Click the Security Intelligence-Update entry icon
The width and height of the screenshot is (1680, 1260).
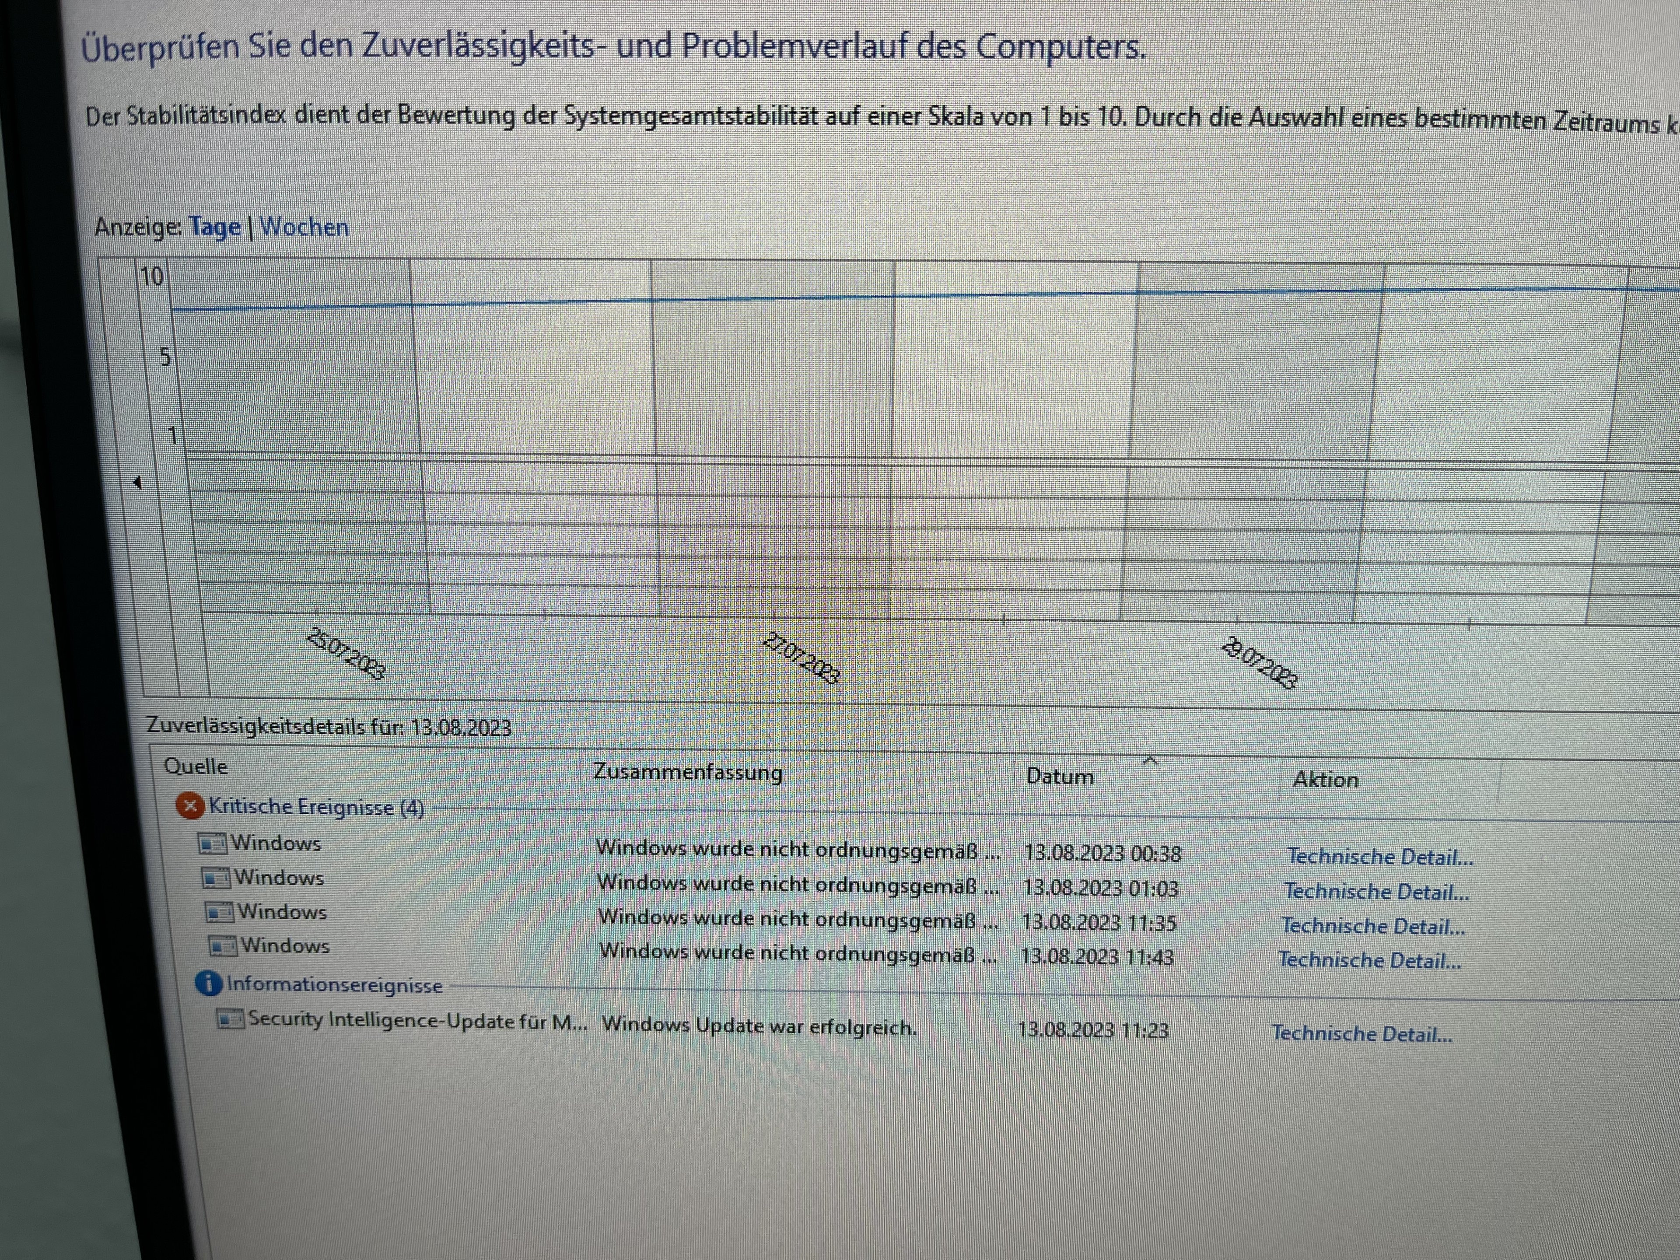pos(230,1018)
